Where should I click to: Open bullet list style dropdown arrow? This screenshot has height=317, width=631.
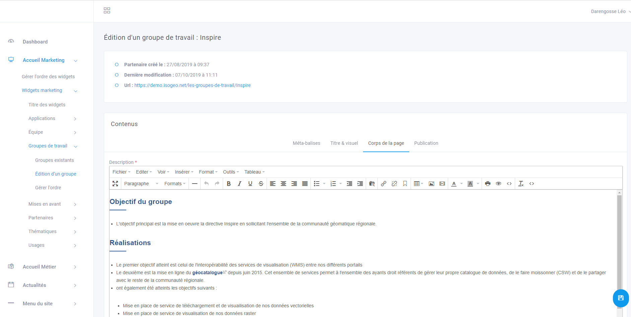[324, 184]
